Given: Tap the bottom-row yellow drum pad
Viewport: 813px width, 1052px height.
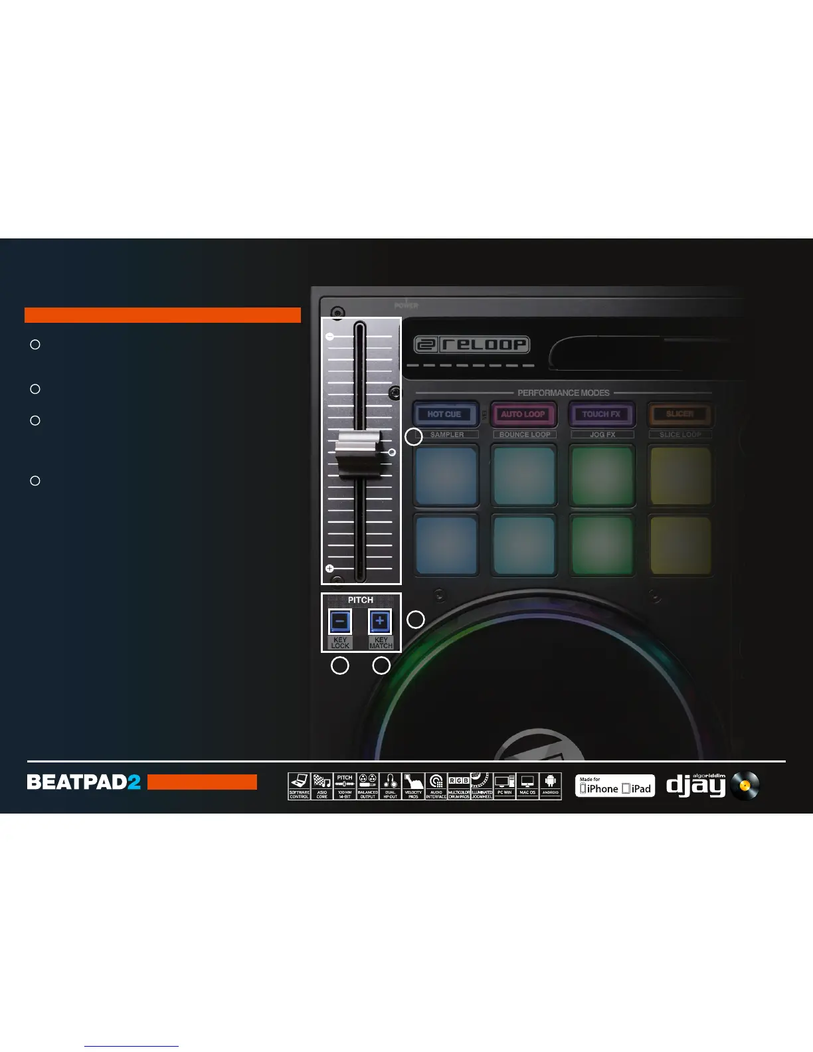Looking at the screenshot, I should [x=680, y=545].
